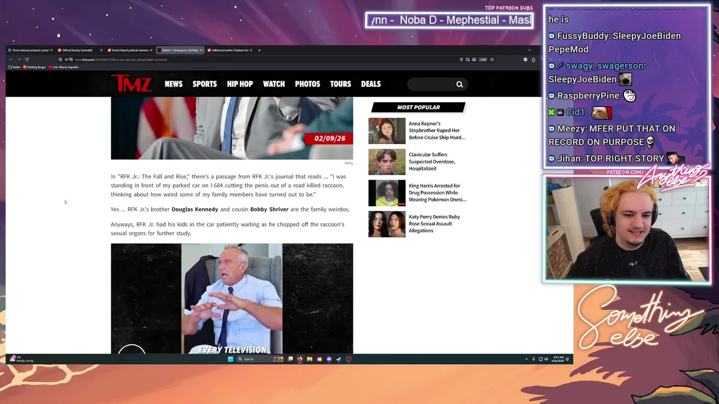Viewport: 719px width, 404px height.
Task: Open the 'Dailies' bookmarks folder
Action: tap(15, 67)
